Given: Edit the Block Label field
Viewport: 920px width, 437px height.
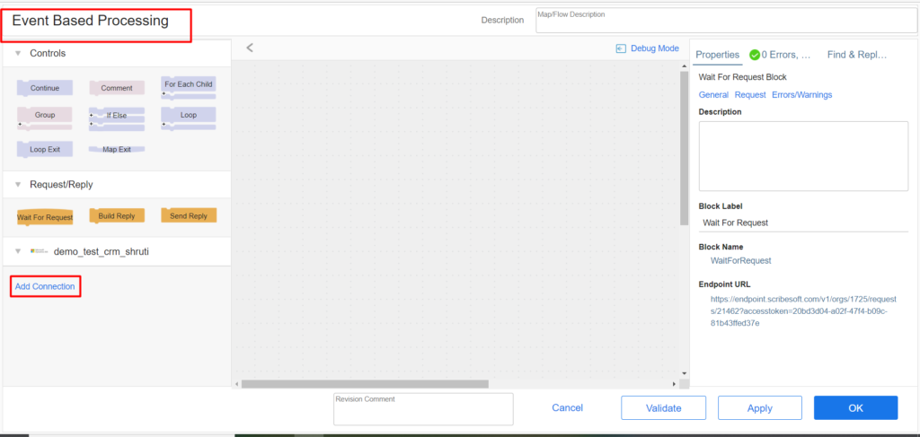Looking at the screenshot, I should [803, 223].
